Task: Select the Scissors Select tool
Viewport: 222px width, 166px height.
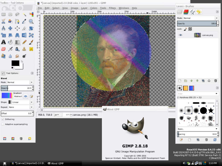Action: coord(4,21)
